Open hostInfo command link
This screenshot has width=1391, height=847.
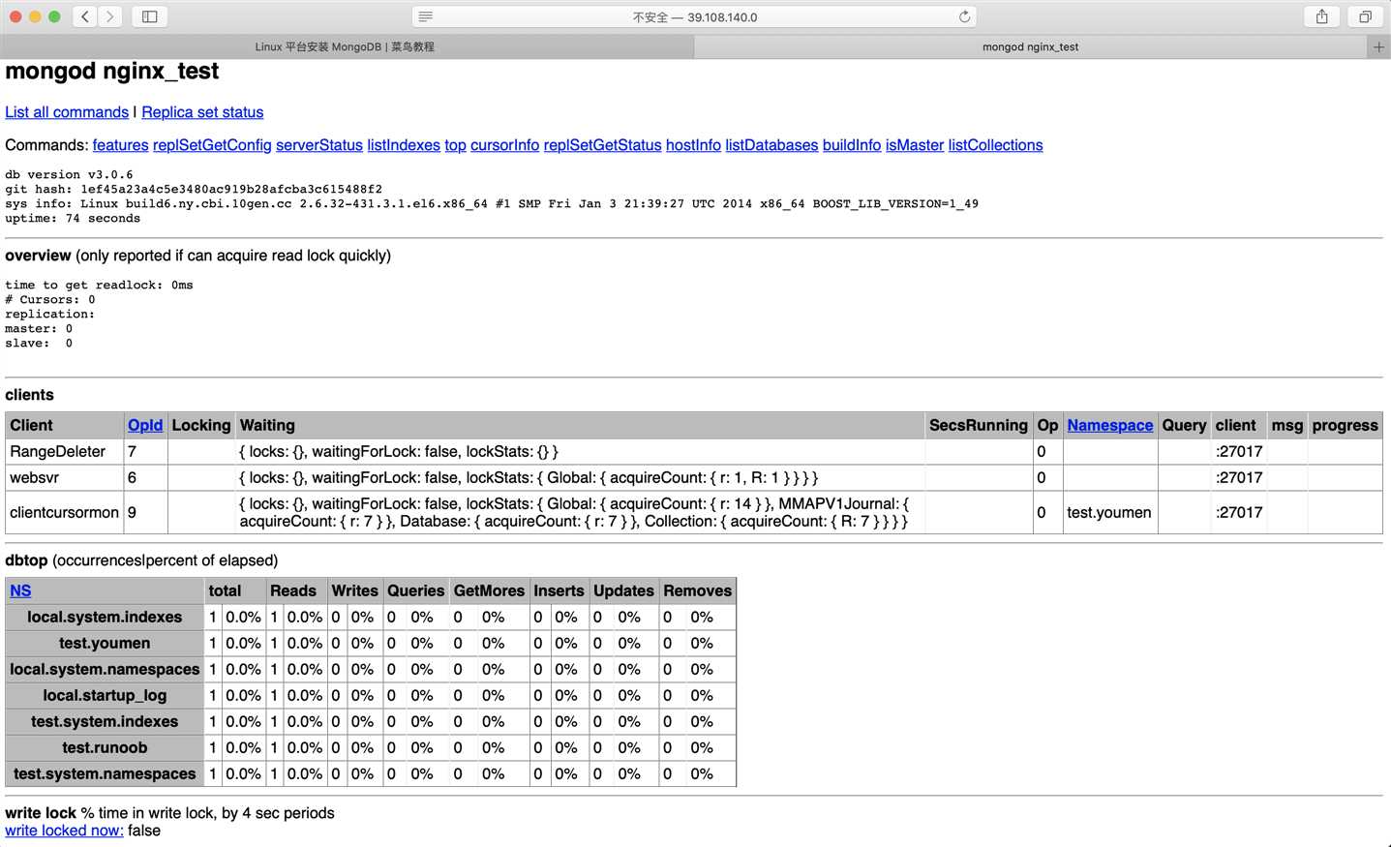(693, 145)
